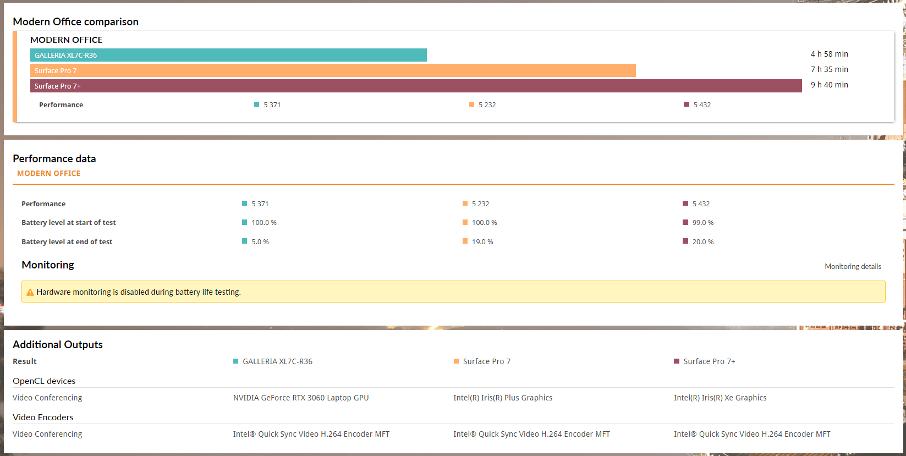
Task: Click the Surface Pro 7 orange bar
Action: 333,70
